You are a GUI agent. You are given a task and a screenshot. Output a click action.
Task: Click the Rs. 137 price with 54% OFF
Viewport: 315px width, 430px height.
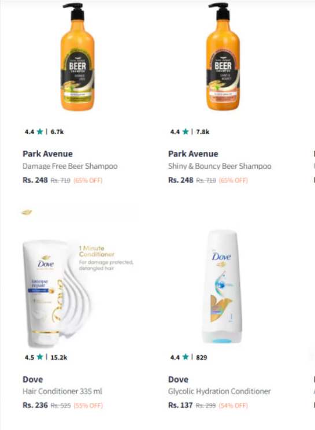pyautogui.click(x=181, y=405)
